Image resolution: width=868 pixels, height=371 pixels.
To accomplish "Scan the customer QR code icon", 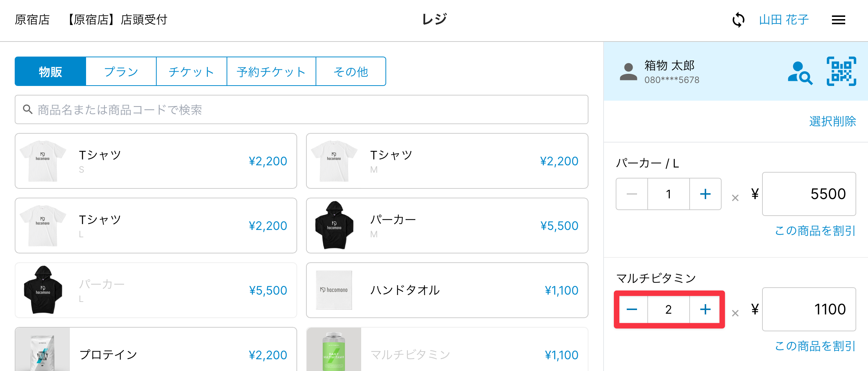I will point(841,71).
